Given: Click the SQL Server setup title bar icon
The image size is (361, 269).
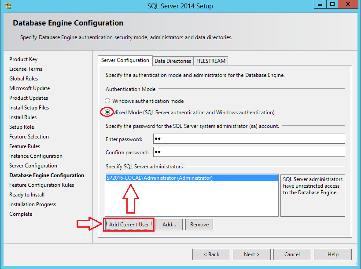Looking at the screenshot, I should (x=8, y=6).
